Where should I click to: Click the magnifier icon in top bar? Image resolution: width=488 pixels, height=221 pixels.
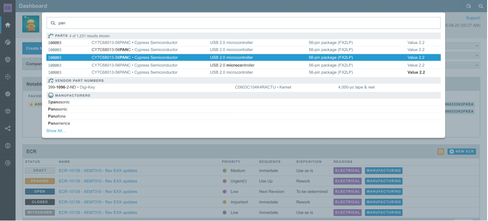coord(480,6)
